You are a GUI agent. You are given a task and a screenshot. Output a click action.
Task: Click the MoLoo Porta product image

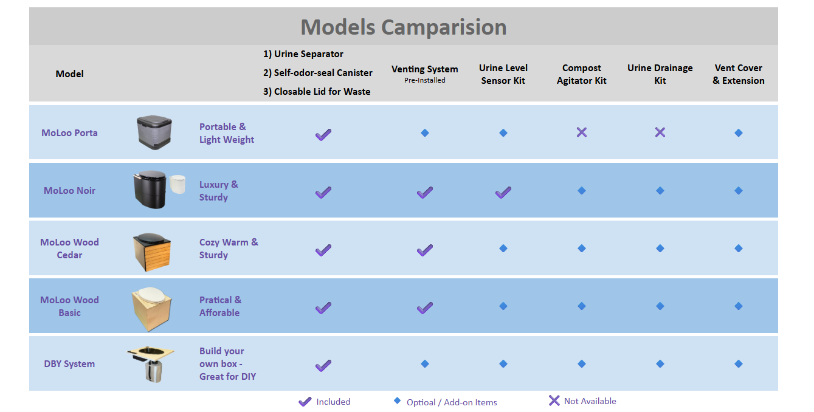click(154, 132)
